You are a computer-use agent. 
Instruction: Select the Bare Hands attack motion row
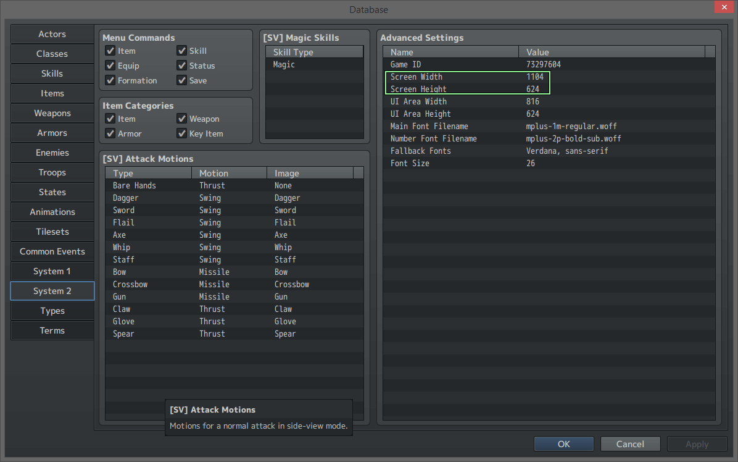pyautogui.click(x=234, y=185)
